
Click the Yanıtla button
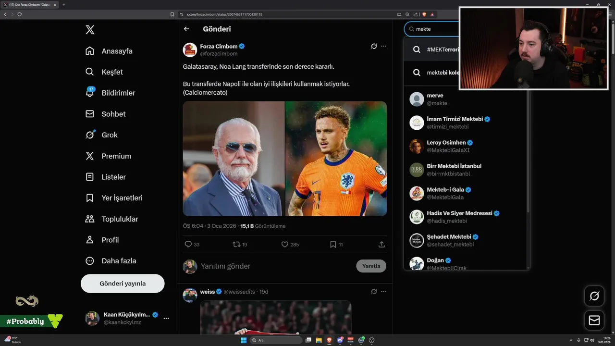click(371, 266)
